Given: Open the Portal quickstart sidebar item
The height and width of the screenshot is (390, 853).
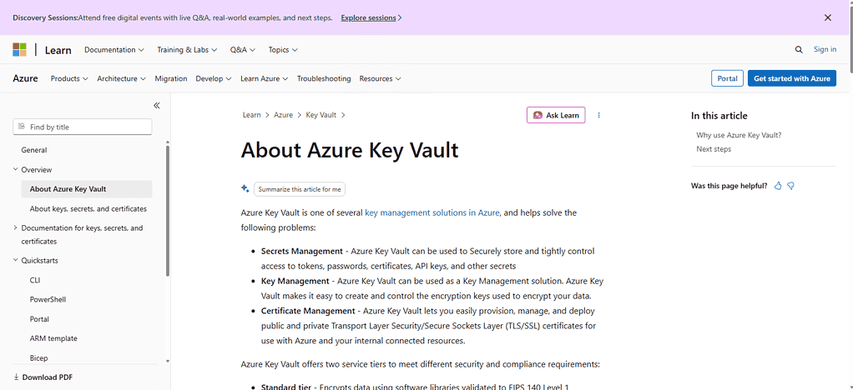Looking at the screenshot, I should click(x=39, y=319).
